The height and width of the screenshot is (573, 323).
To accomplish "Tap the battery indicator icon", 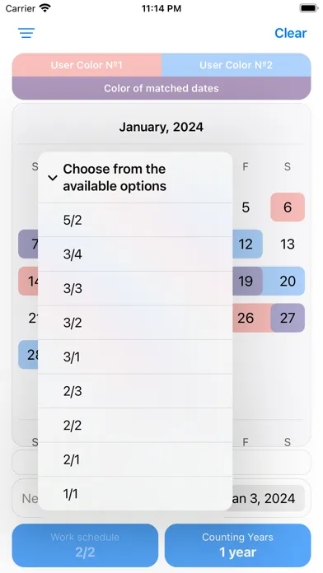I will (309, 8).
